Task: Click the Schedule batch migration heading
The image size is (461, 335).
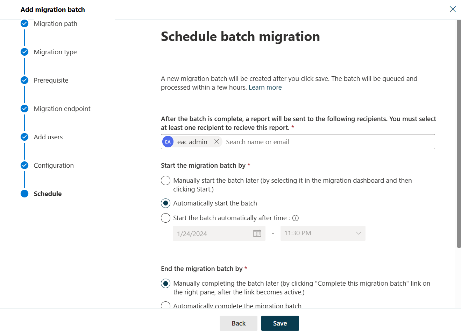Action: pyautogui.click(x=240, y=36)
